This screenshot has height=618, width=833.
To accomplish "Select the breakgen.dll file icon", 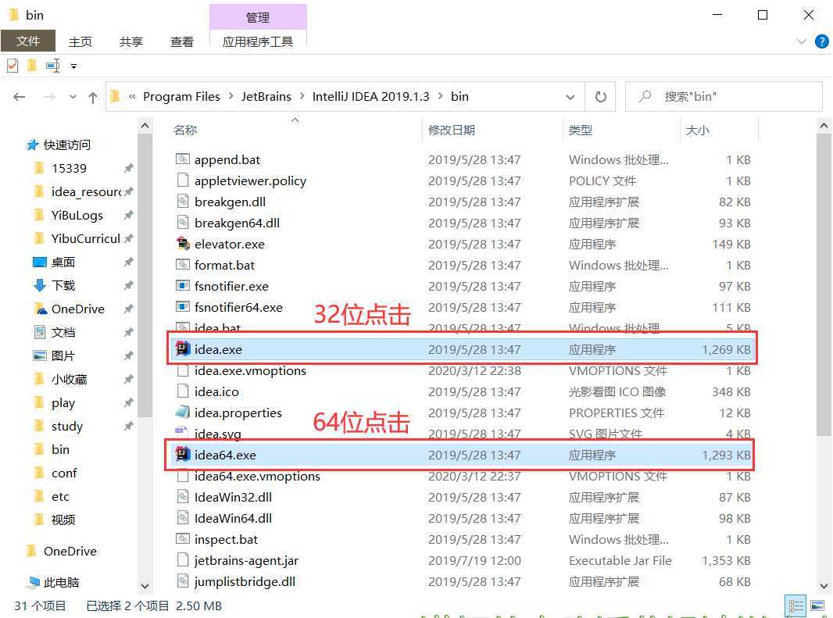I will [183, 202].
